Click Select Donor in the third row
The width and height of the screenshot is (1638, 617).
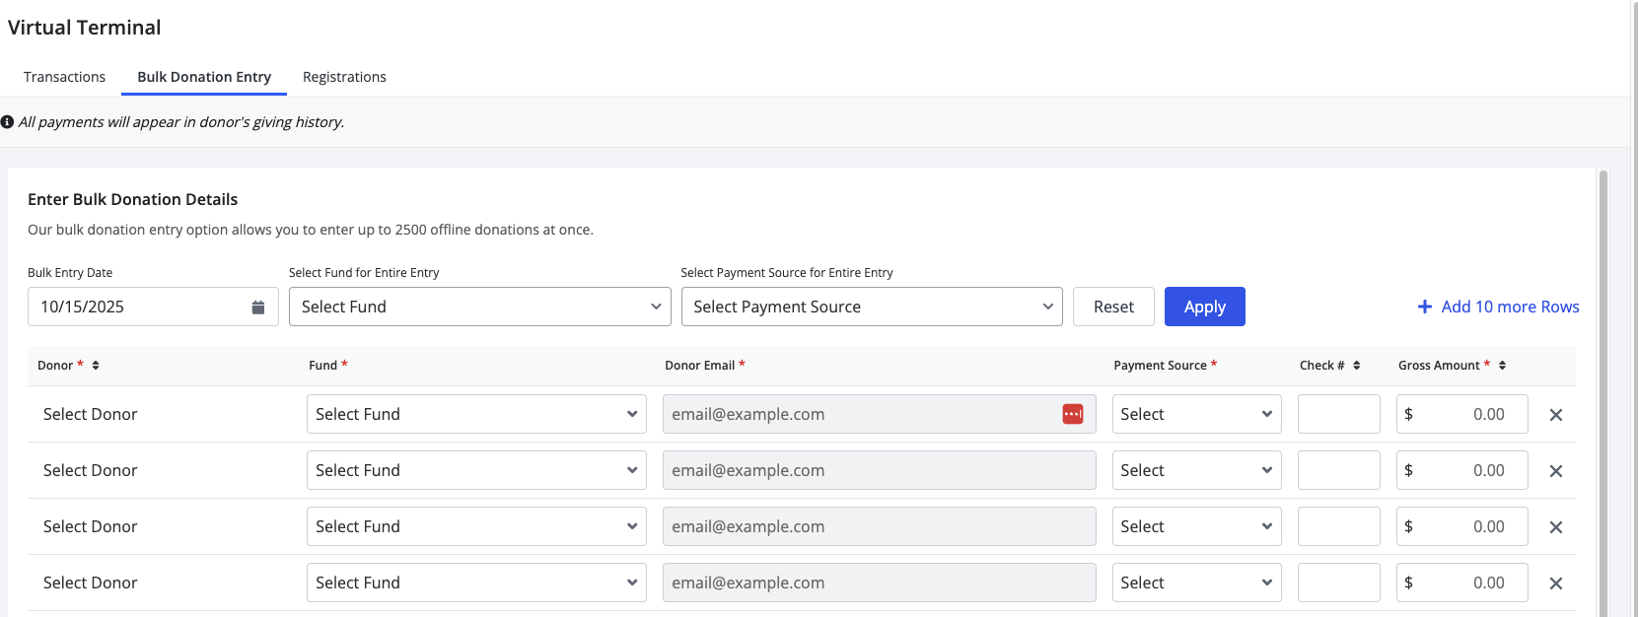(91, 526)
